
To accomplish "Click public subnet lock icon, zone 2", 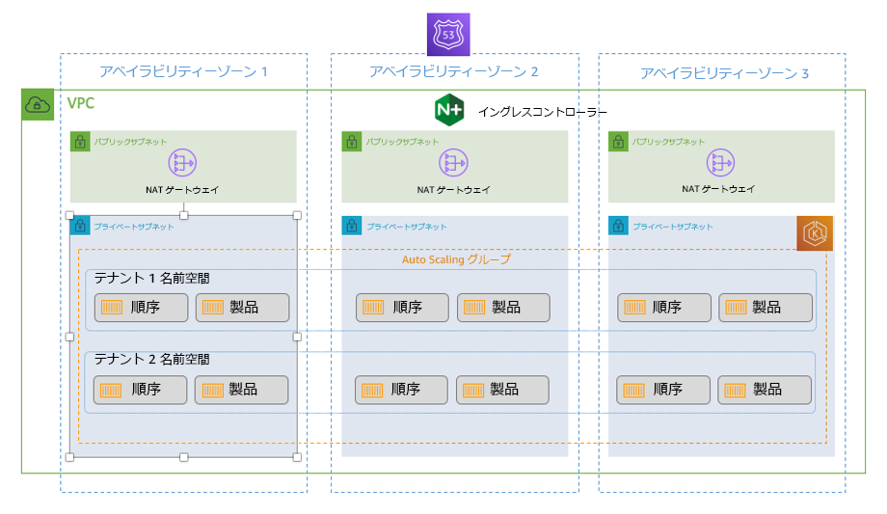I will click(351, 142).
